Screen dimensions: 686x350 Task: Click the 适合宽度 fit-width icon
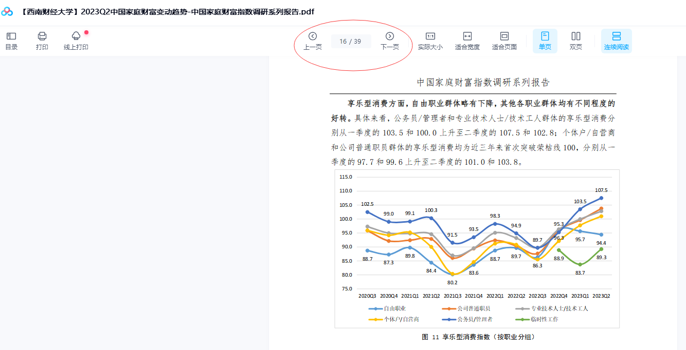click(467, 40)
